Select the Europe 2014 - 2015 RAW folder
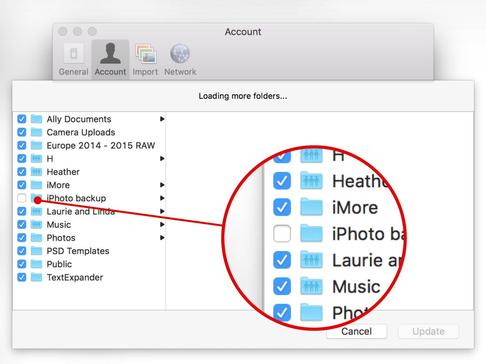This screenshot has height=364, width=486. (100, 145)
